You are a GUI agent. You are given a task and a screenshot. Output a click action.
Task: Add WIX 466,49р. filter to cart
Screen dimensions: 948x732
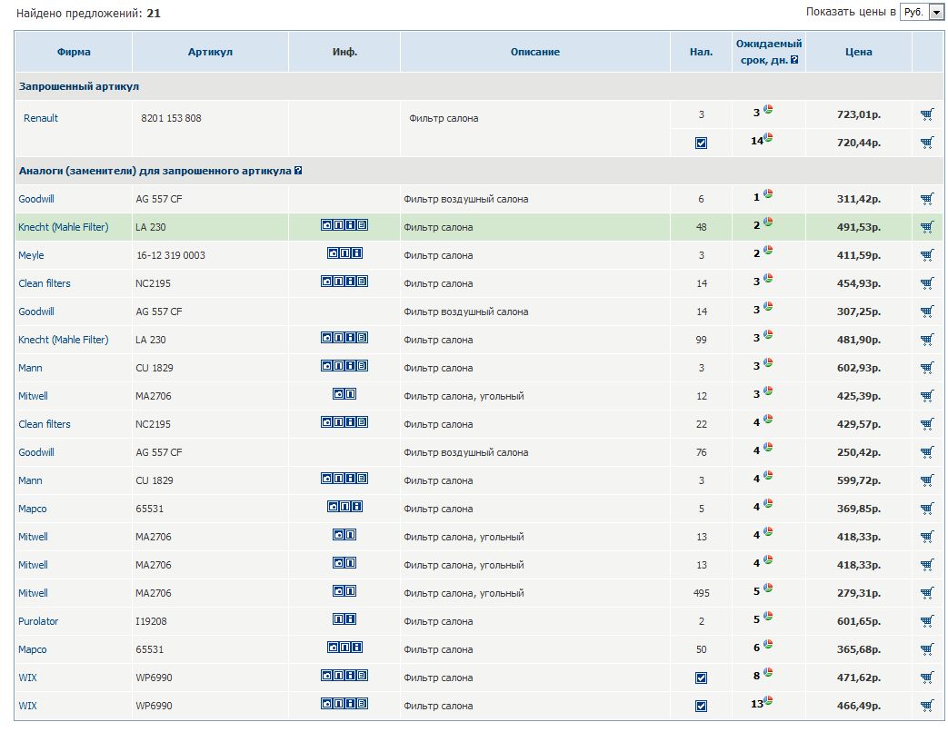click(x=927, y=706)
